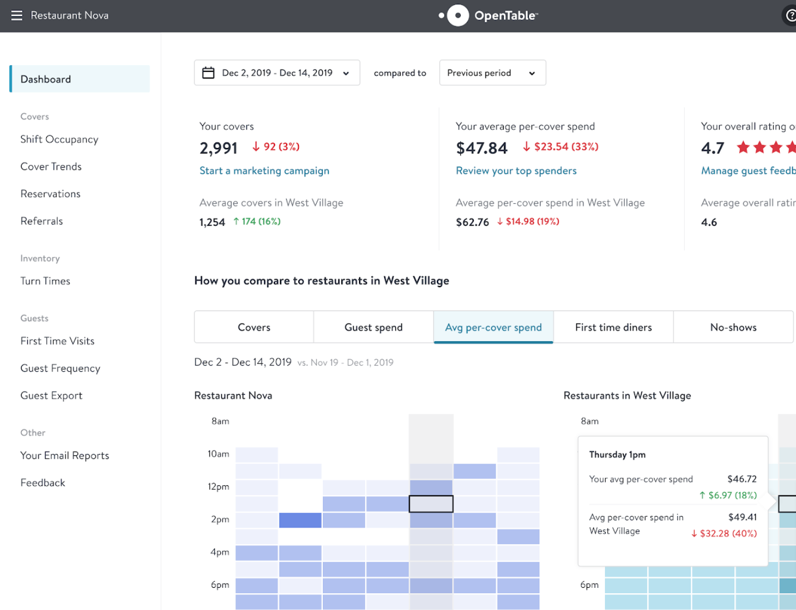
Task: Click the Restaurant Nova title in header
Action: click(70, 16)
